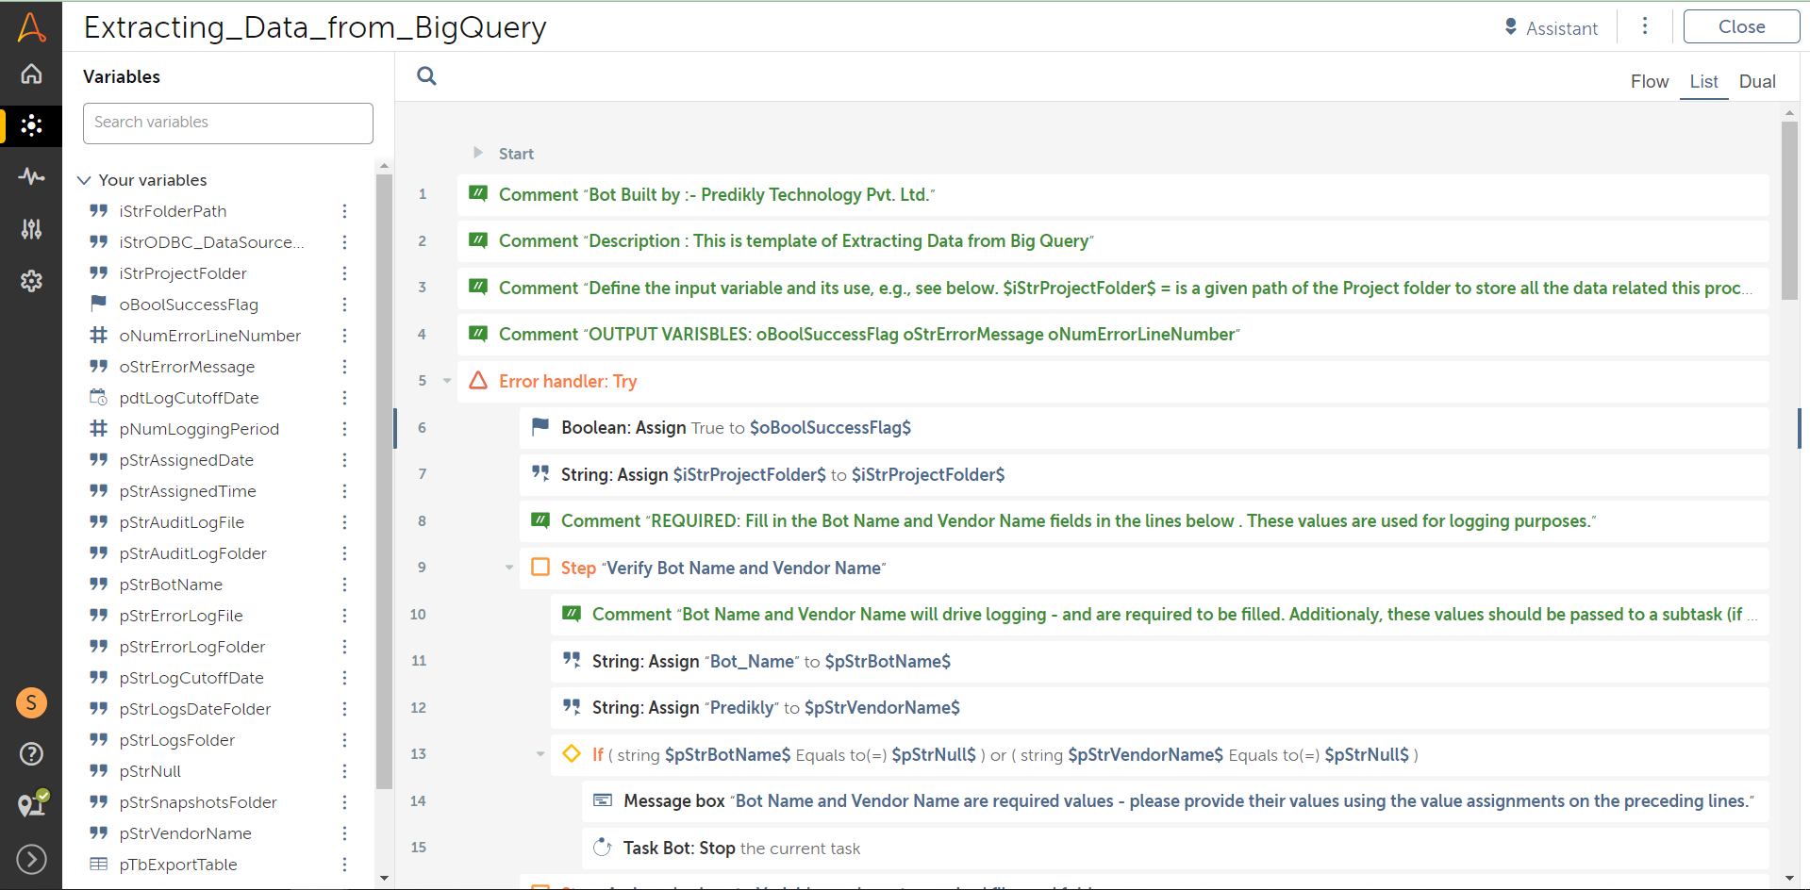The width and height of the screenshot is (1810, 890).
Task: Open the Assistant panel
Action: (1551, 28)
